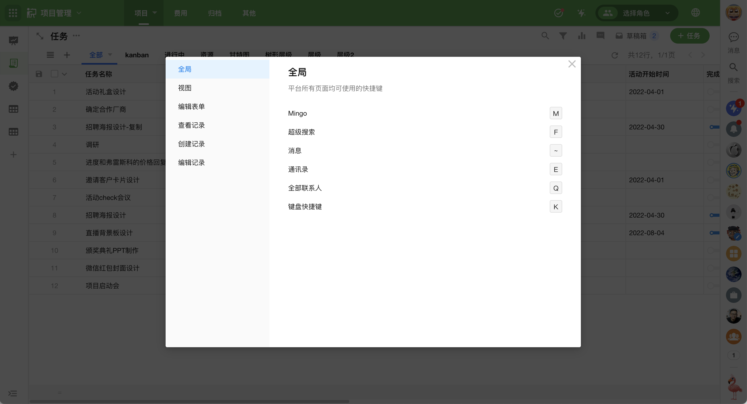The height and width of the screenshot is (404, 747).
Task: Select 视图 in shortcuts sidebar
Action: click(185, 88)
